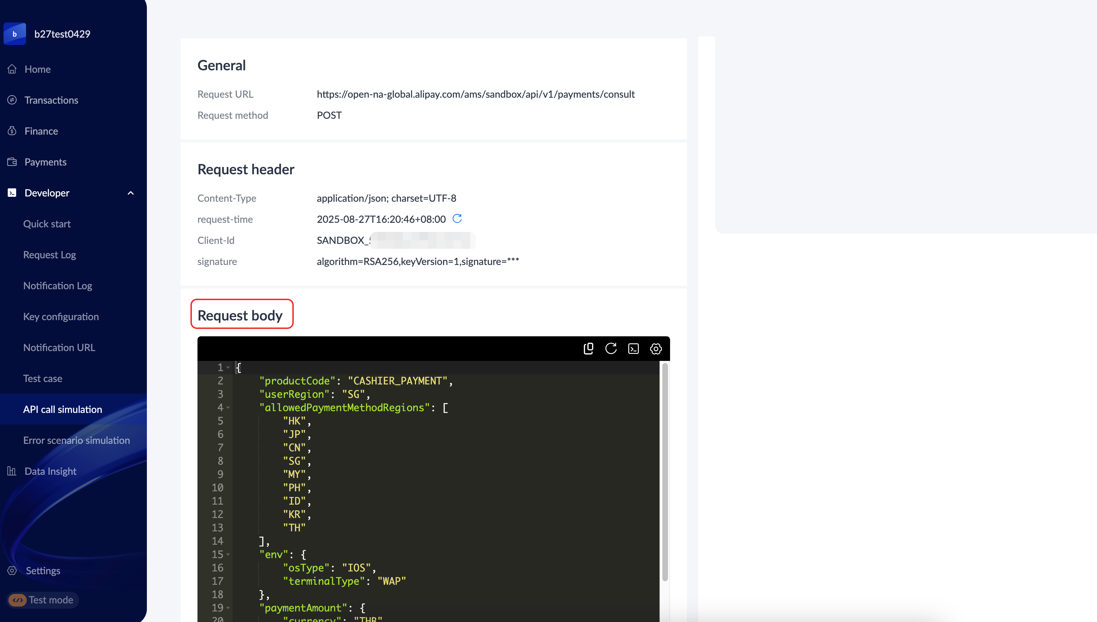Click the Home house icon in sidebar
Viewport: 1097px width, 622px height.
(x=12, y=69)
